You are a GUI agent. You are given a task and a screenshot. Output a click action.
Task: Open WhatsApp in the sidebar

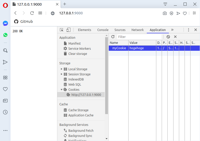click(5, 35)
